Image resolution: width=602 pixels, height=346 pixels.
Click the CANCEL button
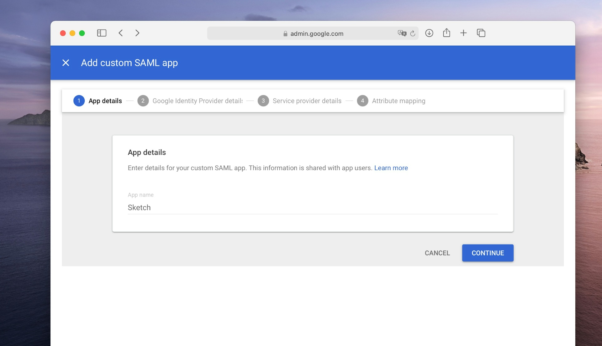pyautogui.click(x=437, y=253)
